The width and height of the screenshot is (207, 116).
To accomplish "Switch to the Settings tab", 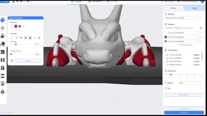I will pyautogui.click(x=173, y=8).
